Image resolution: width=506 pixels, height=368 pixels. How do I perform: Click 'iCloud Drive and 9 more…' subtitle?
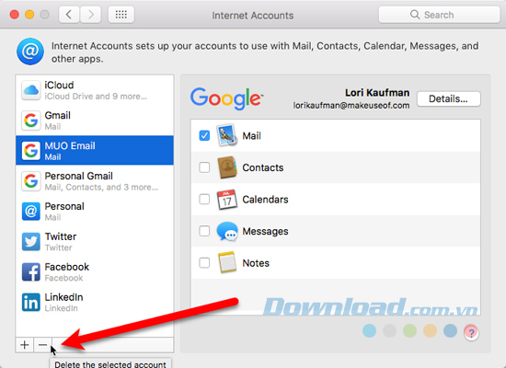point(96,97)
